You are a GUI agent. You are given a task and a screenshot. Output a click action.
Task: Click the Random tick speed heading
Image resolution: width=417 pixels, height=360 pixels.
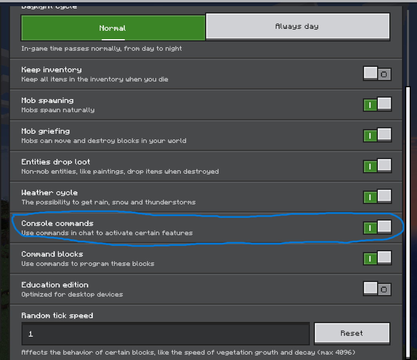click(57, 315)
